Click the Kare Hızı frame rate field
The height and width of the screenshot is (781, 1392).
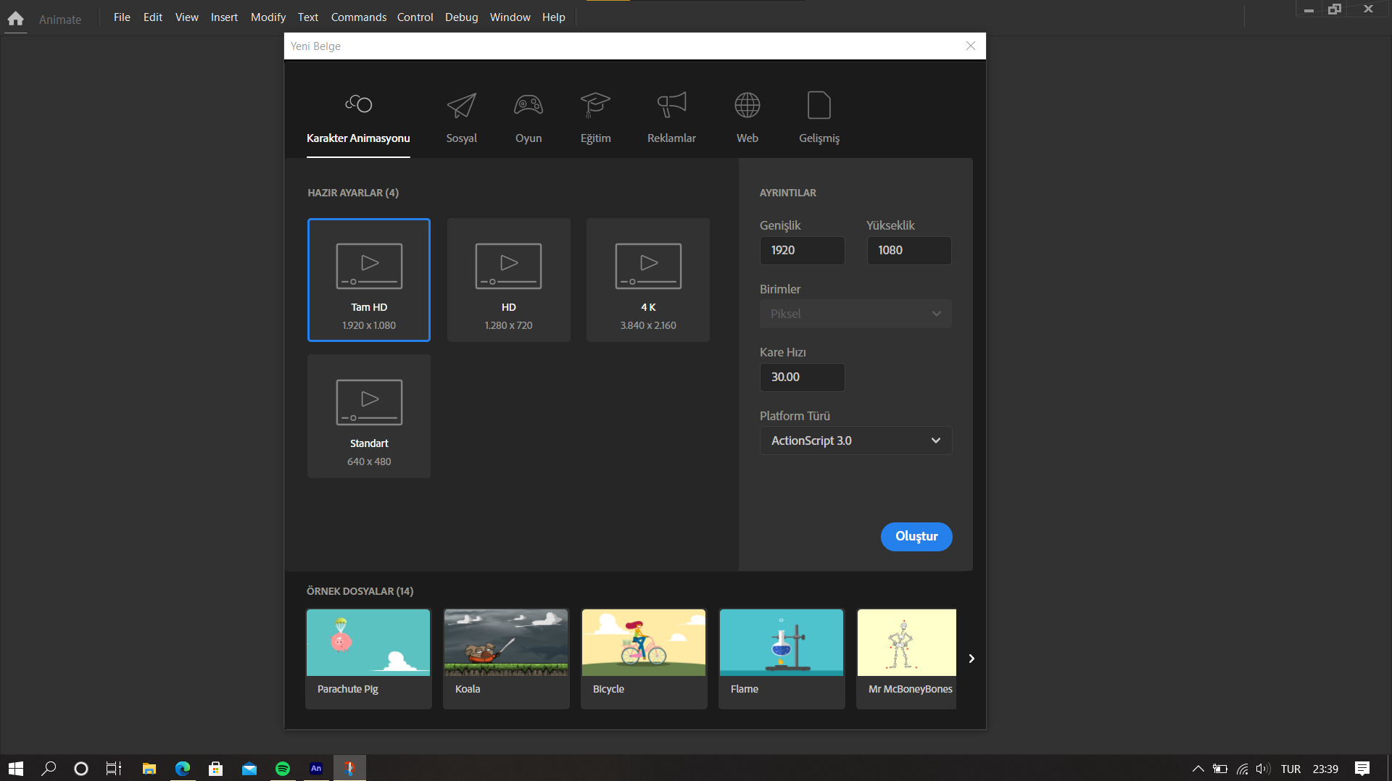[x=802, y=377]
